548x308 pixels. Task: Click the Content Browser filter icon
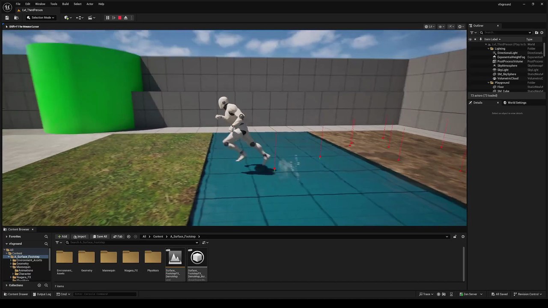59,243
